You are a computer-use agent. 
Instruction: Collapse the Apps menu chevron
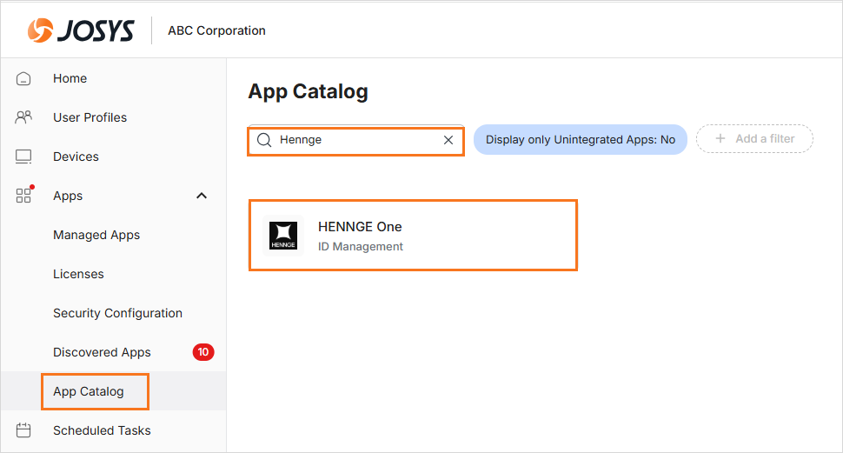click(x=202, y=196)
